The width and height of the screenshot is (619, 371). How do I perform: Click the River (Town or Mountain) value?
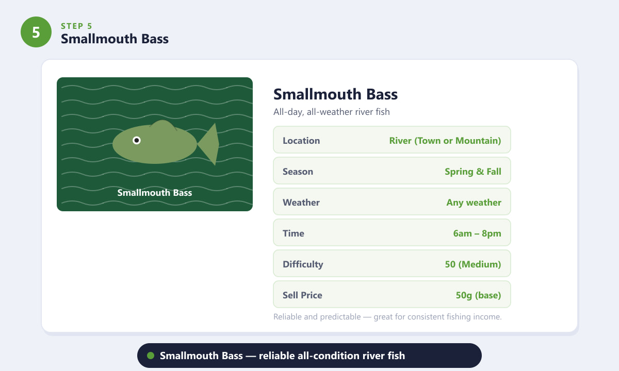click(445, 141)
